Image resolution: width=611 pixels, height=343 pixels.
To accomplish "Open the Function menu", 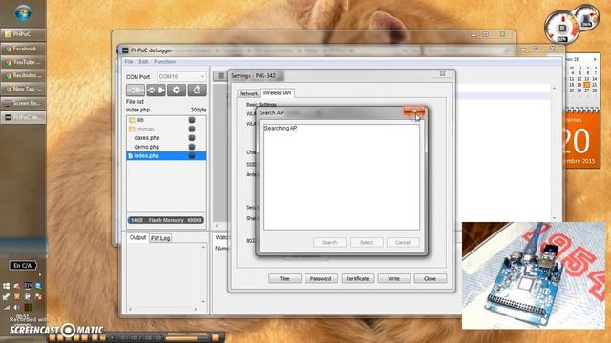I will [164, 62].
